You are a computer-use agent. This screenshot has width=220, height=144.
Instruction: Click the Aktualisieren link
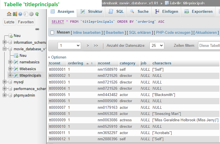pyautogui.click(x=206, y=33)
